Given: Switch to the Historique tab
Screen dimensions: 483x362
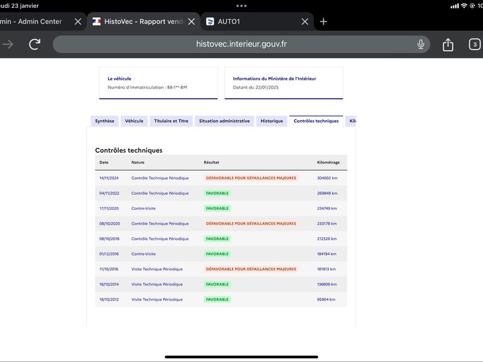Looking at the screenshot, I should pyautogui.click(x=271, y=121).
